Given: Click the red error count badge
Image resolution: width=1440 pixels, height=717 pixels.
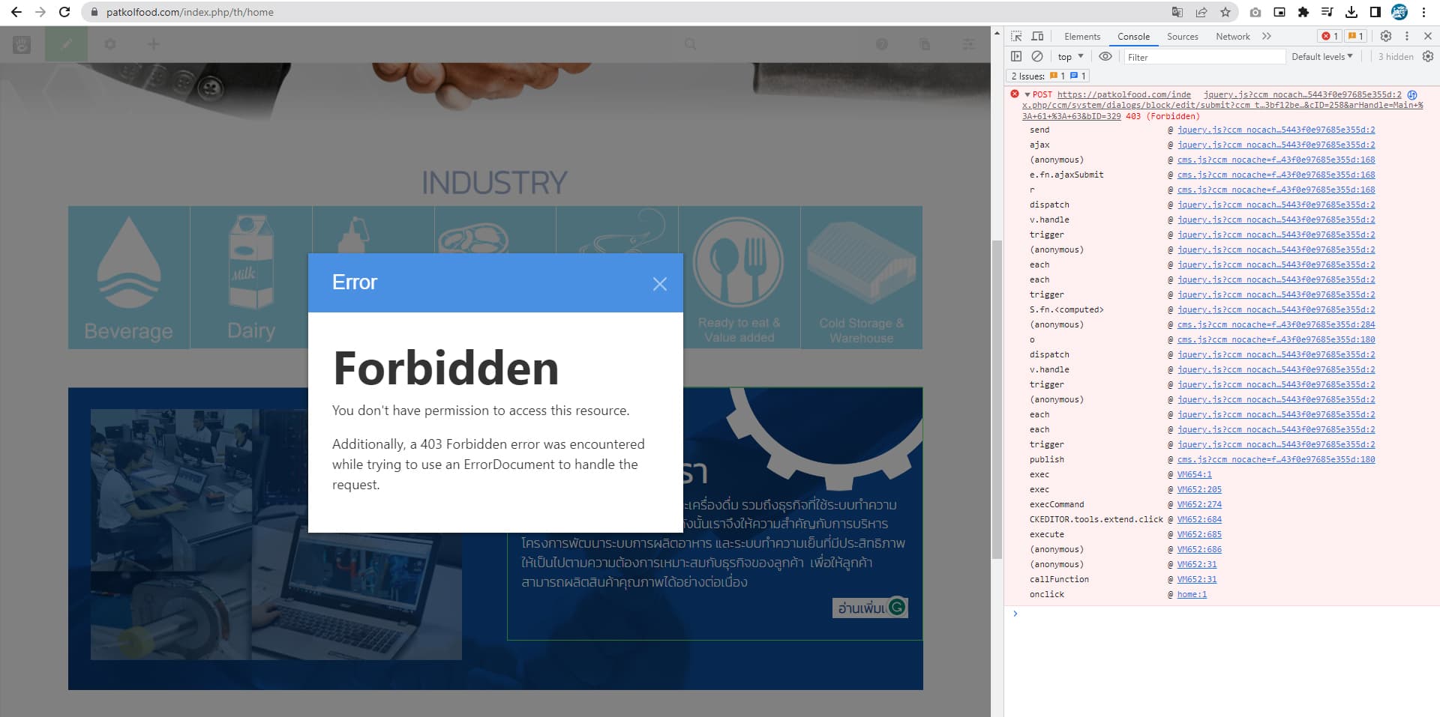Looking at the screenshot, I should tap(1330, 36).
